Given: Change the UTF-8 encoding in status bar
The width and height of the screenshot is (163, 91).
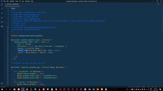Looking at the screenshot, I should [x=148, y=87].
